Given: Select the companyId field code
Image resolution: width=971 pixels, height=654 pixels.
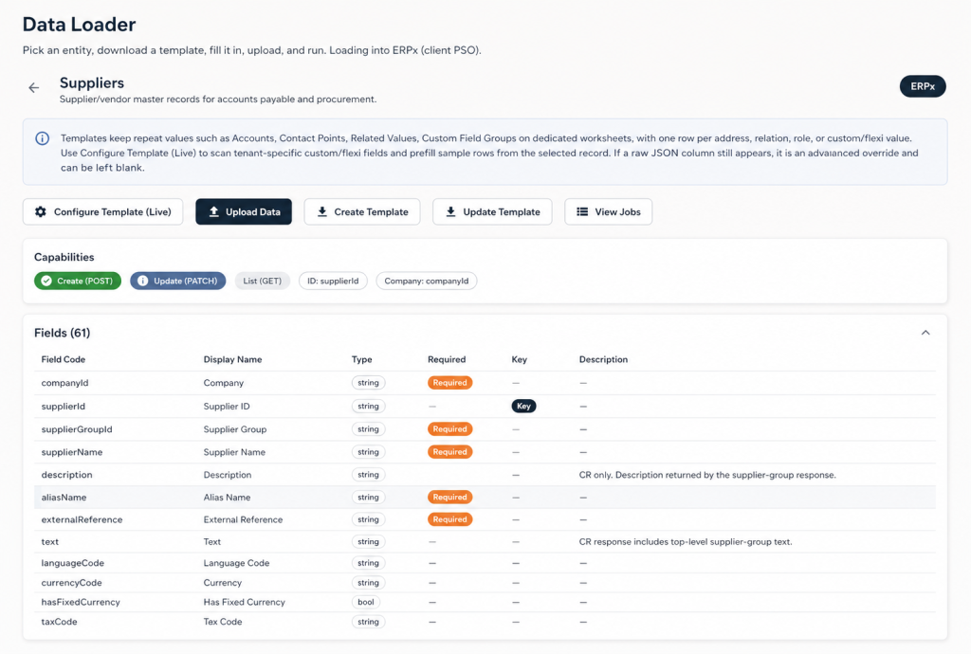Looking at the screenshot, I should (x=65, y=383).
